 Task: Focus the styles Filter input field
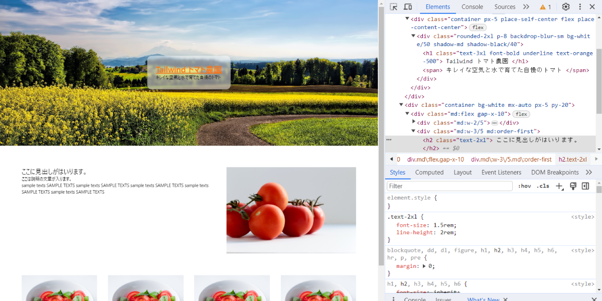point(449,186)
